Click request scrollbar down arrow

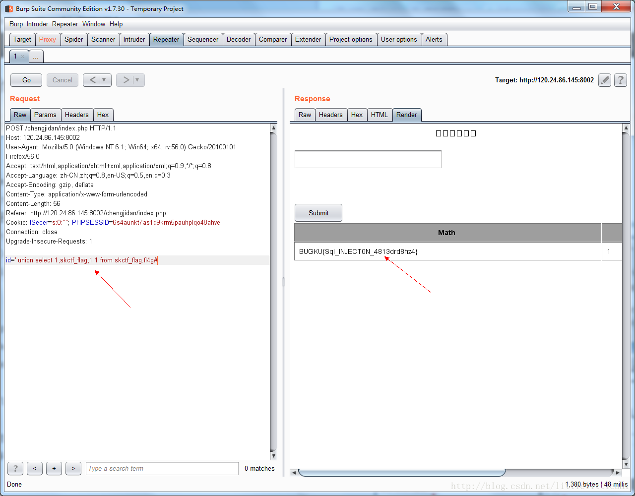[x=273, y=456]
